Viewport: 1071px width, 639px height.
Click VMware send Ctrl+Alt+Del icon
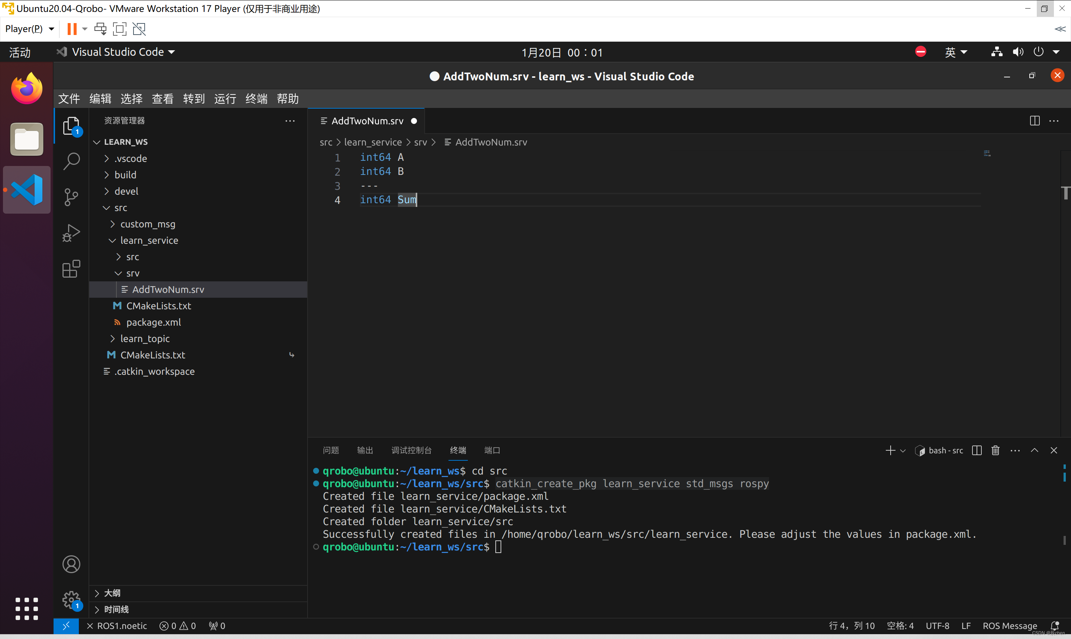[x=101, y=29]
